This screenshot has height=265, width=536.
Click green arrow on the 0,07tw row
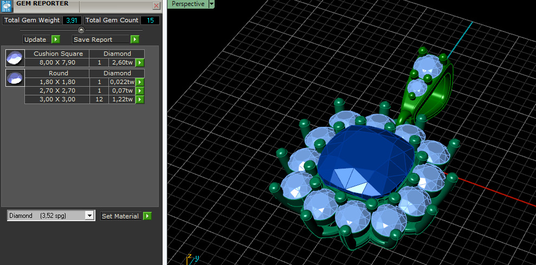(140, 91)
